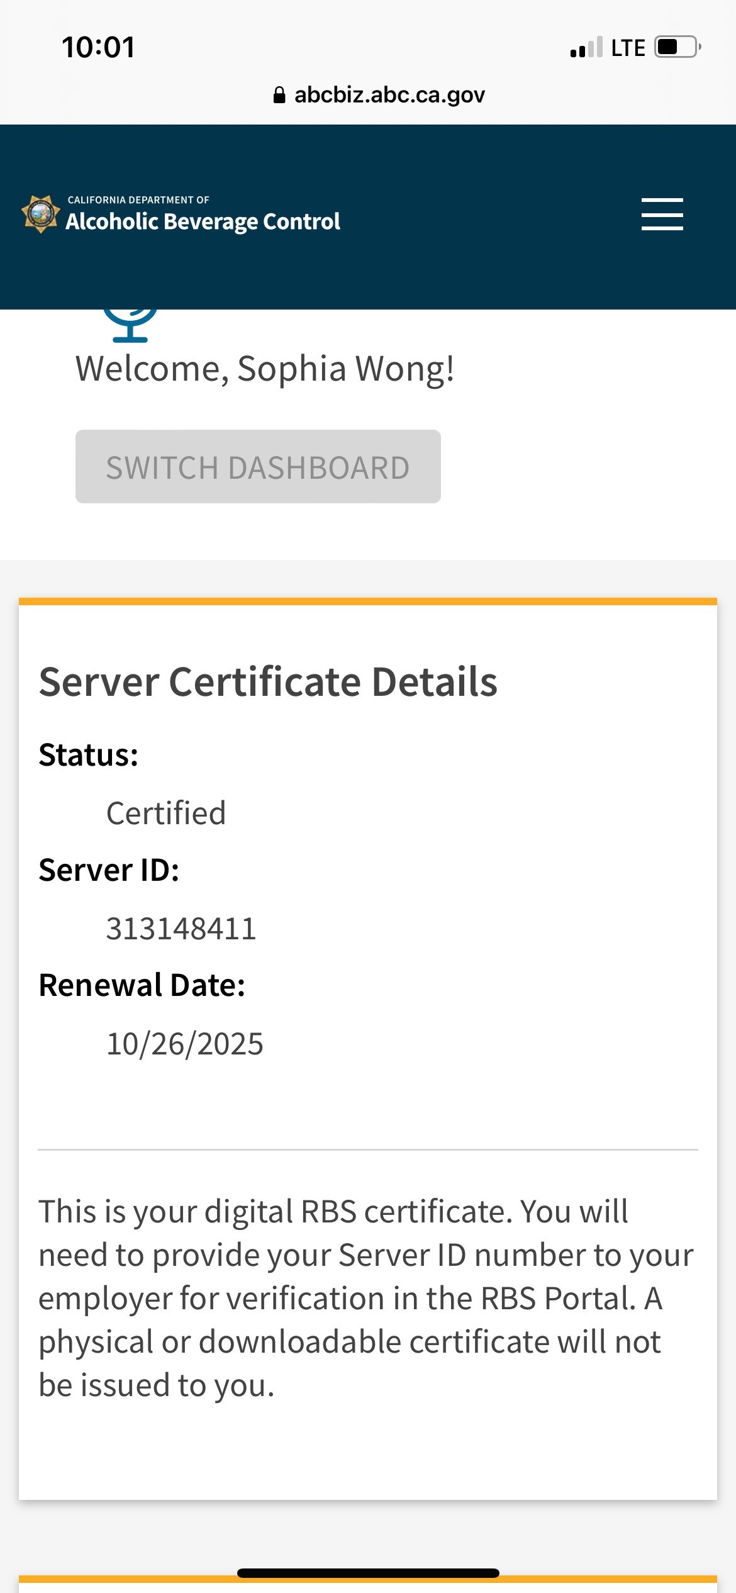This screenshot has height=1593, width=736.
Task: Click the renewal date 10/26/2025
Action: 185,1044
